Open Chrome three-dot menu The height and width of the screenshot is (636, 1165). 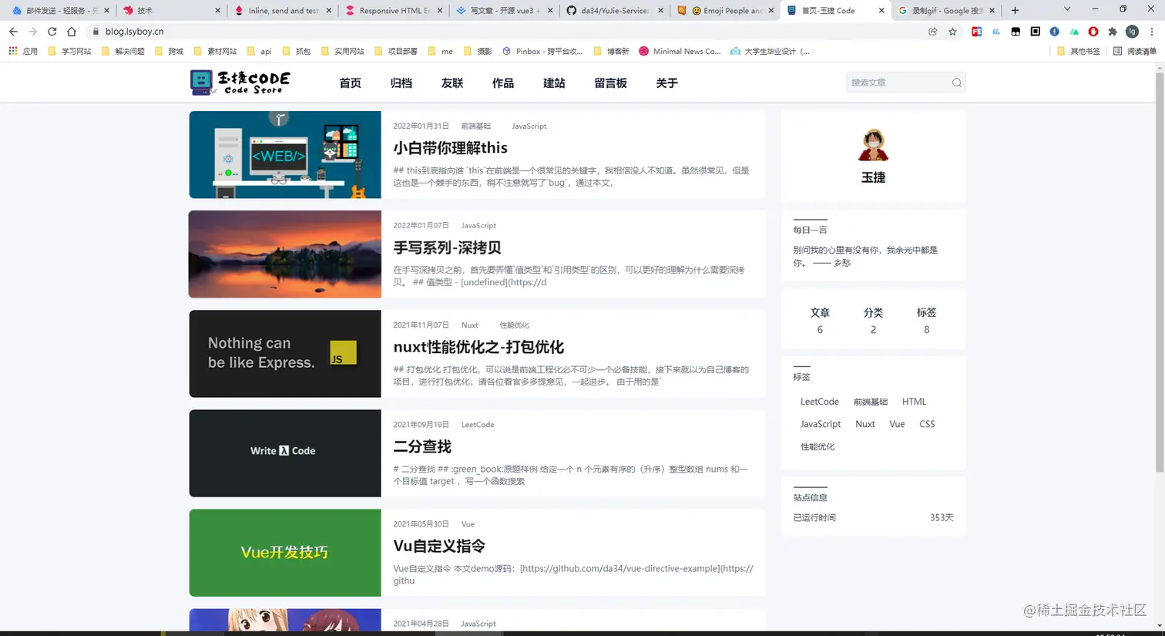(x=1152, y=32)
